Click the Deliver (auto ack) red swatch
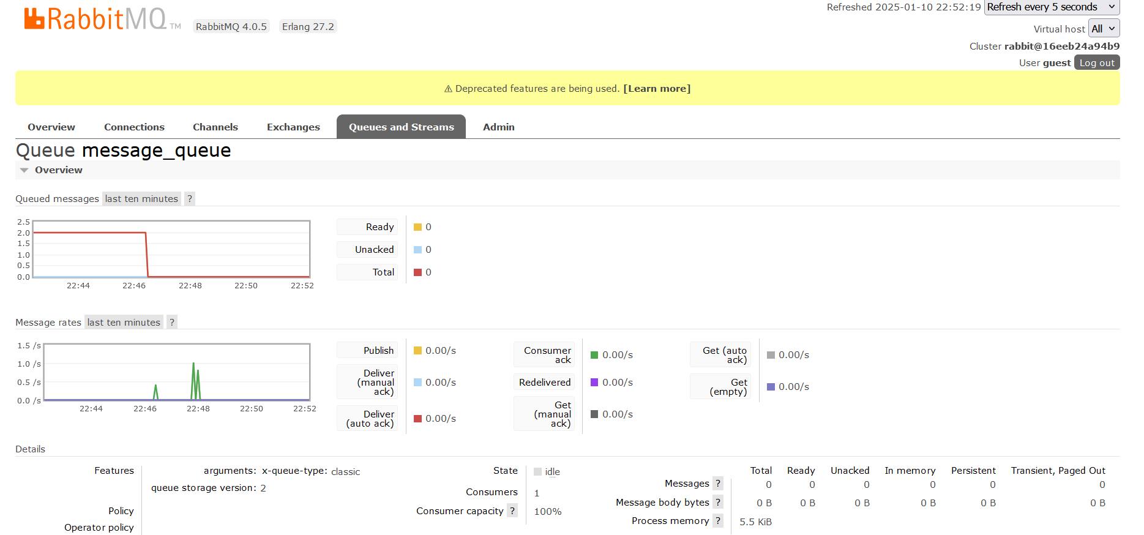1144x535 pixels. [417, 419]
